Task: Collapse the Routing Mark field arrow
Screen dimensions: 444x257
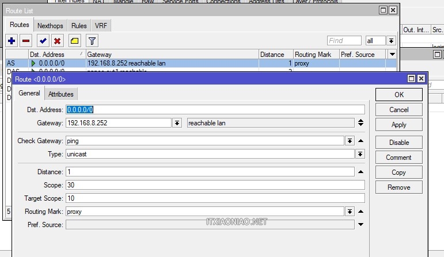Action: [x=360, y=212]
